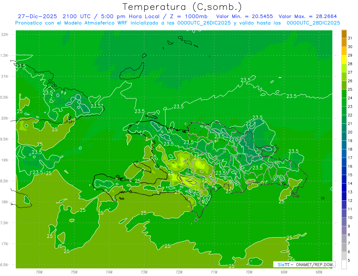Select the 'Valor Min. = 20.5455' value
Viewport: 358px width, 276px height.
click(x=245, y=16)
